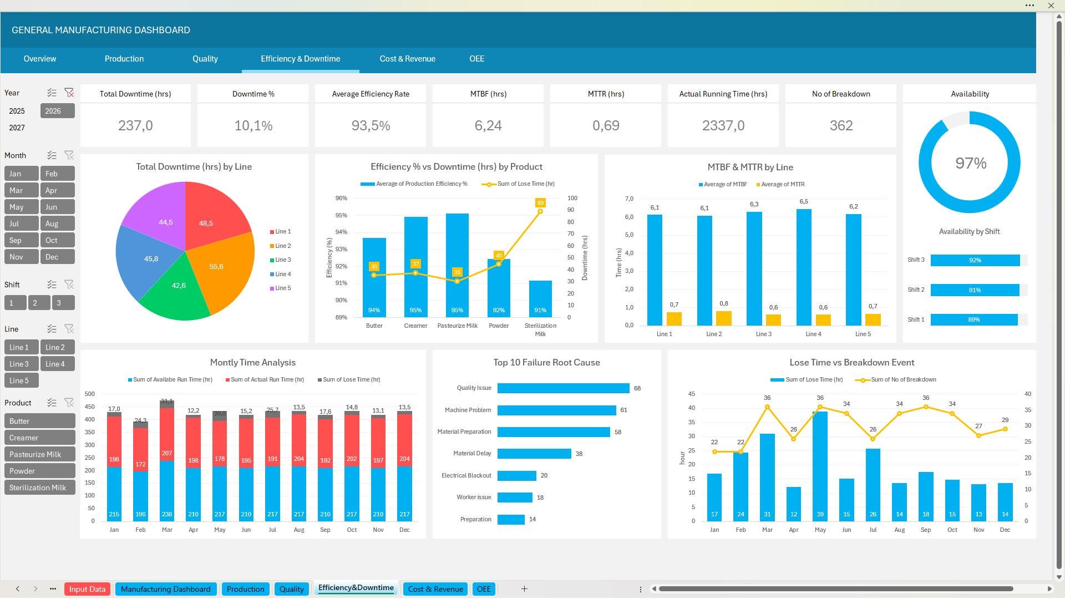1065x599 pixels.
Task: Open the Quality nav link
Action: click(x=205, y=59)
